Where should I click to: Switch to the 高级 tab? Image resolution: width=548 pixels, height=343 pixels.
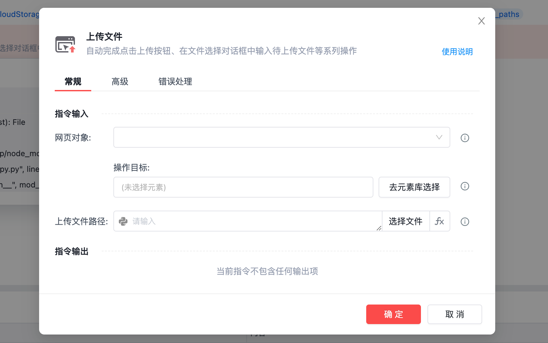click(120, 82)
